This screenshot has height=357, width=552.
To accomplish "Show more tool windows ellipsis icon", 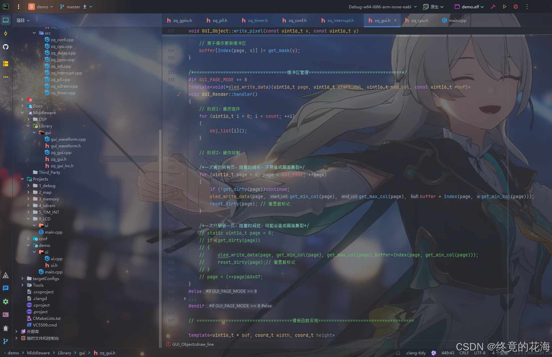I will 6,77.
